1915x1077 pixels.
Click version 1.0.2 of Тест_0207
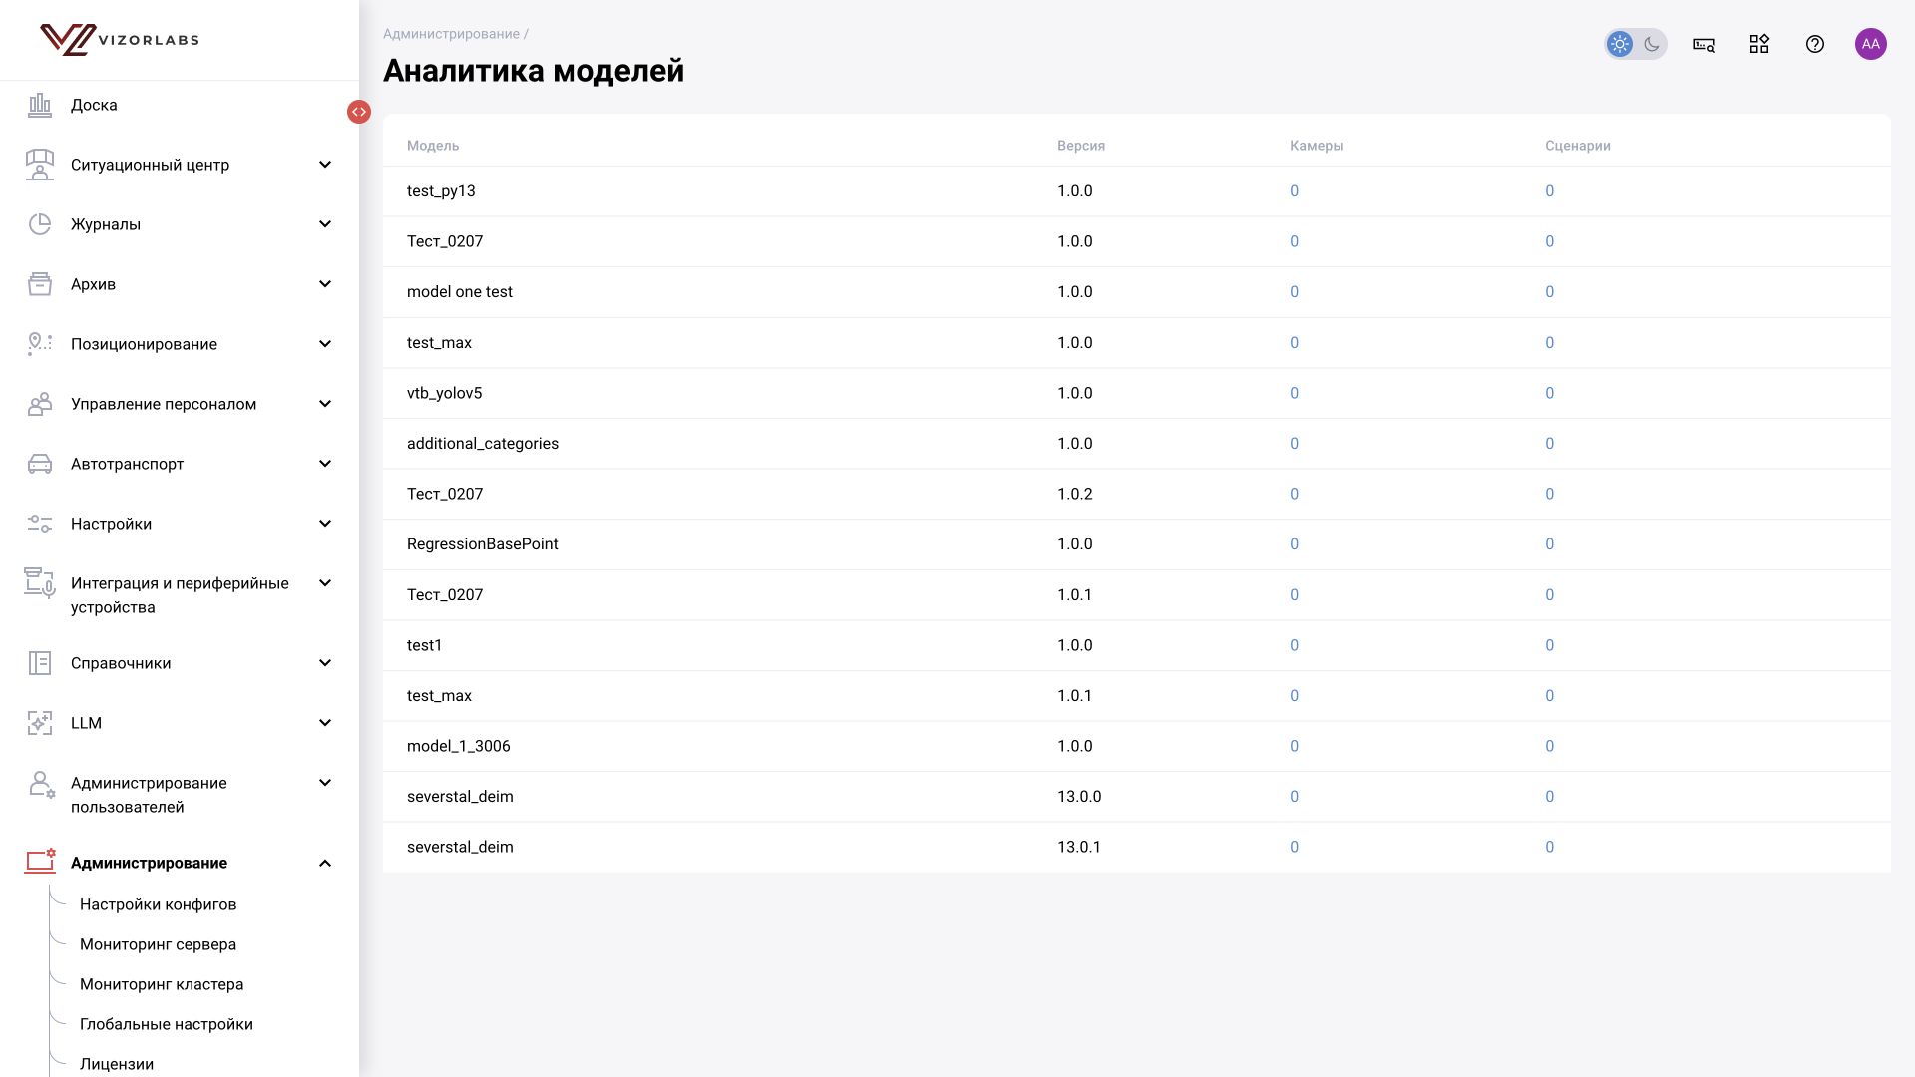[x=1075, y=494]
